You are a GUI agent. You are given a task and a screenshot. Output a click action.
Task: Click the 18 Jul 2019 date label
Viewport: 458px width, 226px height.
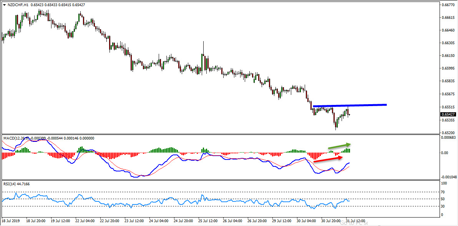[10, 221]
